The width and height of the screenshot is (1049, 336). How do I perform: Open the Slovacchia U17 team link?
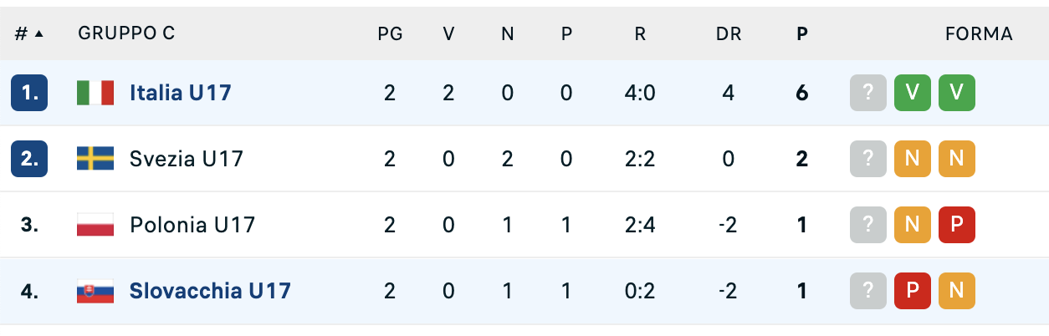pyautogui.click(x=210, y=291)
